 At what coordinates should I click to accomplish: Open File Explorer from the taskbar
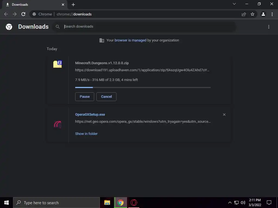107,203
